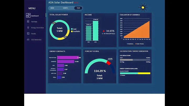Click the sun logo at top right
The image size is (189, 106).
coord(143,8)
